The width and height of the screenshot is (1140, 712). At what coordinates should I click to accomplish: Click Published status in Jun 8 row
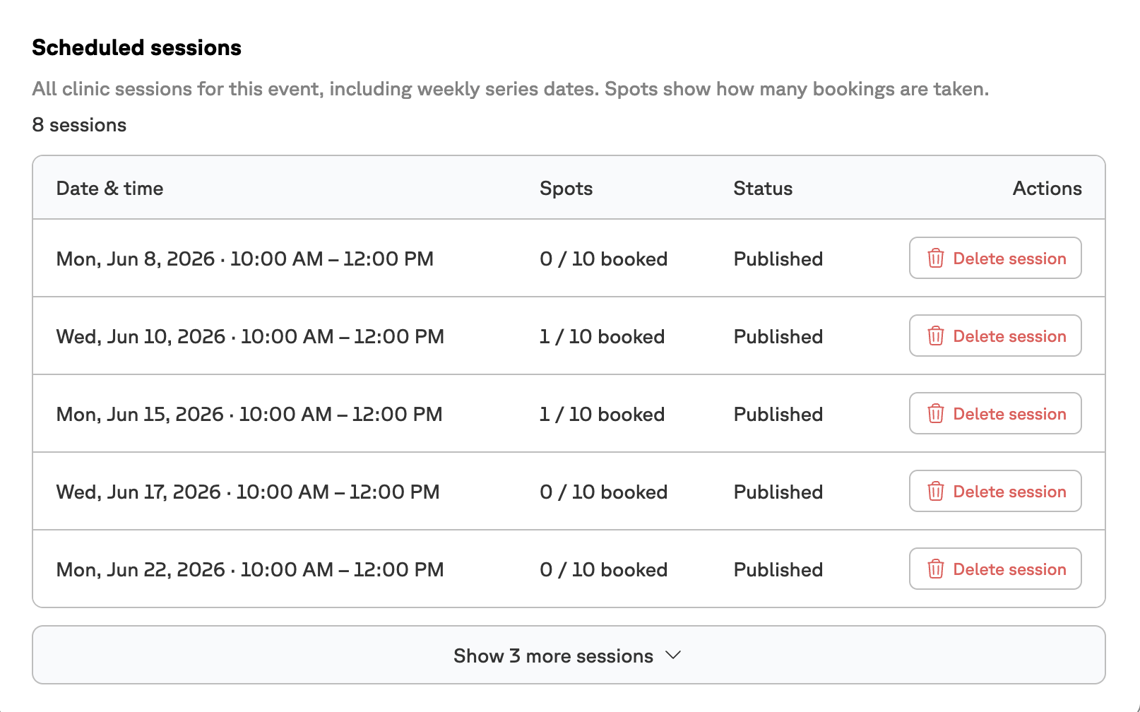point(778,259)
